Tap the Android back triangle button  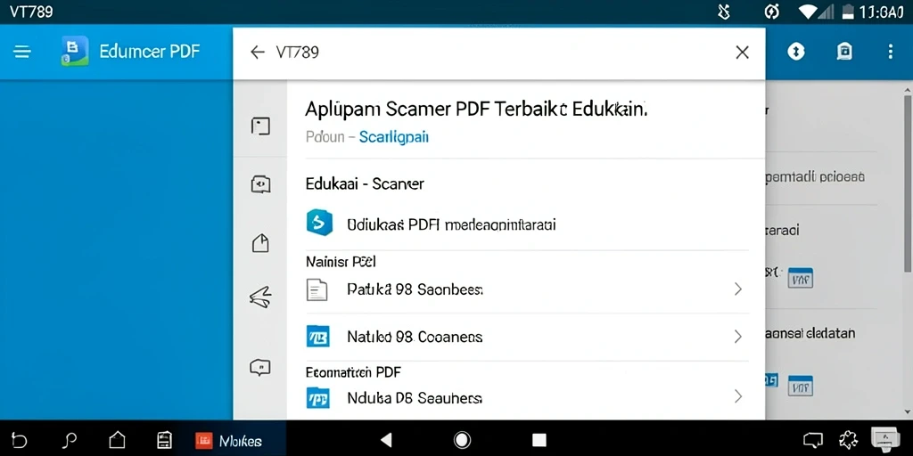(385, 440)
